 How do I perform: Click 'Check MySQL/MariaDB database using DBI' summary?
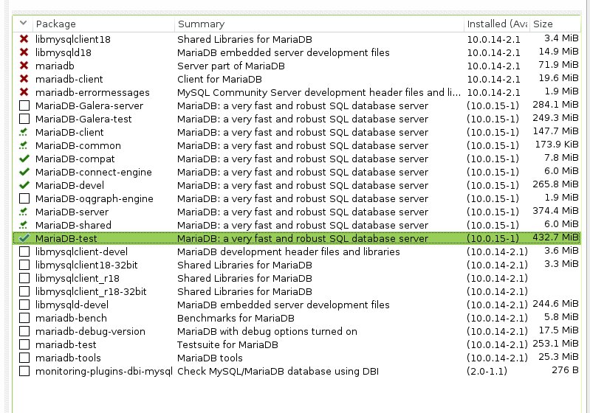click(278, 371)
